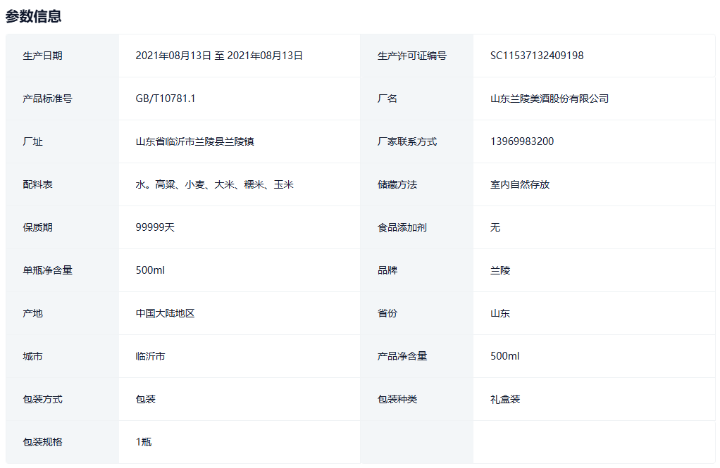Screen dimensions: 720x468
Task: Click the 2021年08月13日 date range value
Action: [219, 56]
